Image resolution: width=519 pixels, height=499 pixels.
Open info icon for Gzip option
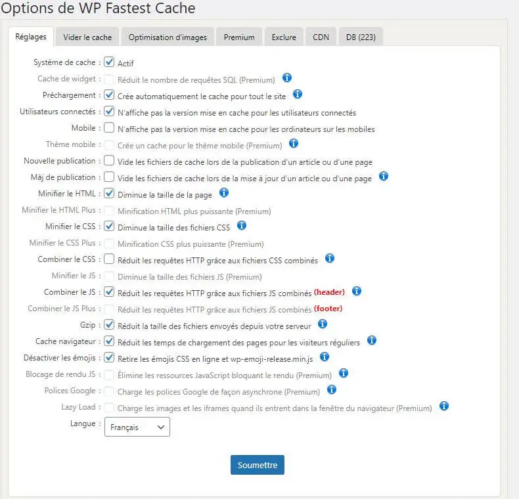(323, 324)
